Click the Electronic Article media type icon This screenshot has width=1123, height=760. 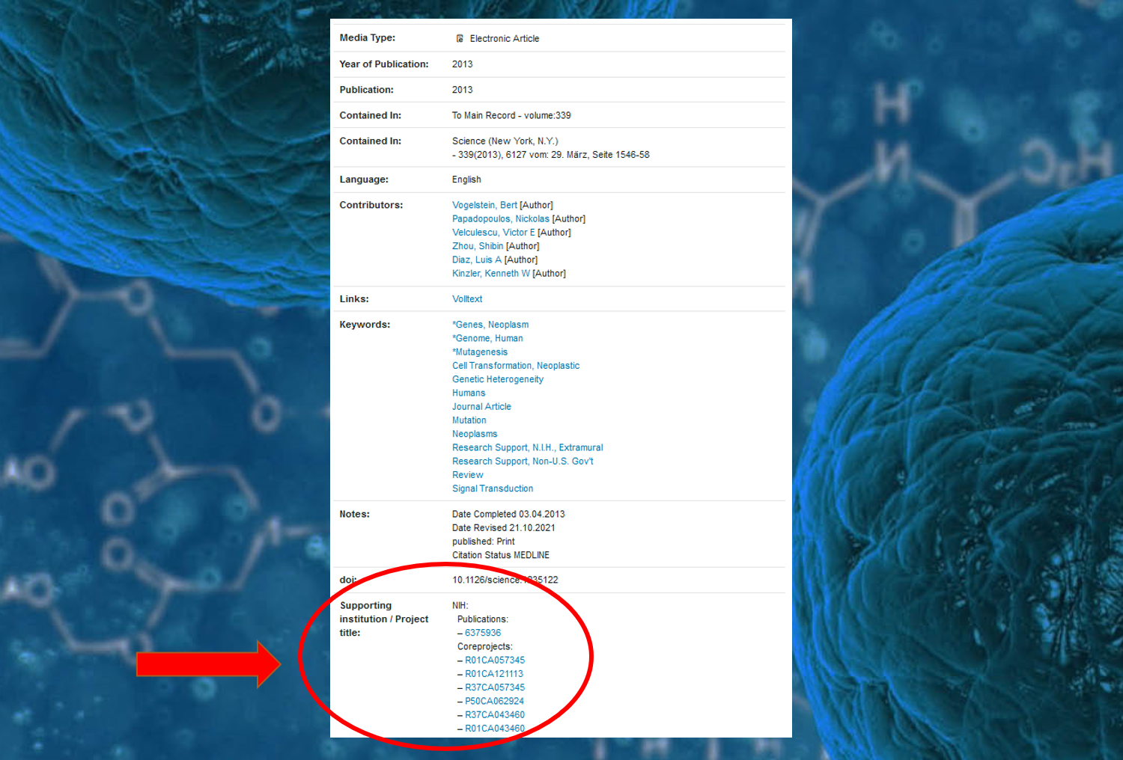tap(460, 39)
